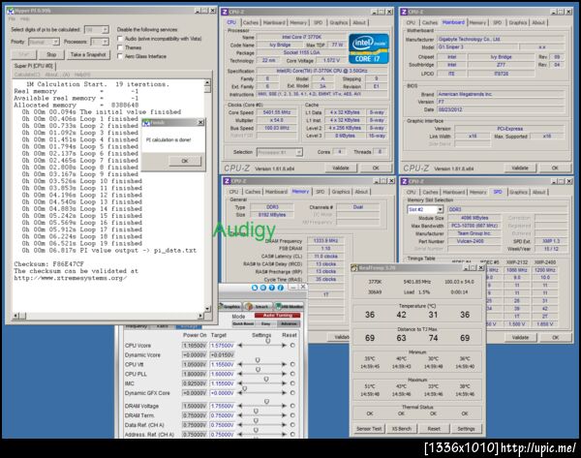Image resolution: width=581 pixels, height=458 pixels.
Task: Open the pi digits dropdown in Hyper PI
Action: [x=106, y=30]
